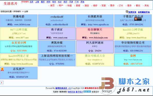Click the small dark badge icon on 子墨堂广告公司 card

tap(138, 18)
